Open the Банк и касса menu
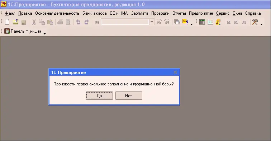271x141 pixels. pyautogui.click(x=94, y=13)
